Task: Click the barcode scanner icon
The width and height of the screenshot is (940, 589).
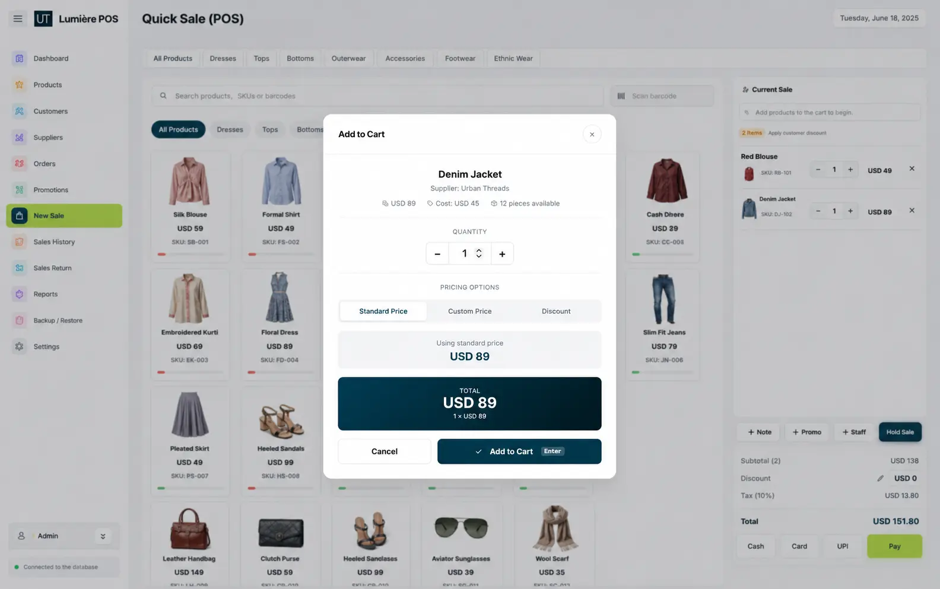Action: pos(621,95)
